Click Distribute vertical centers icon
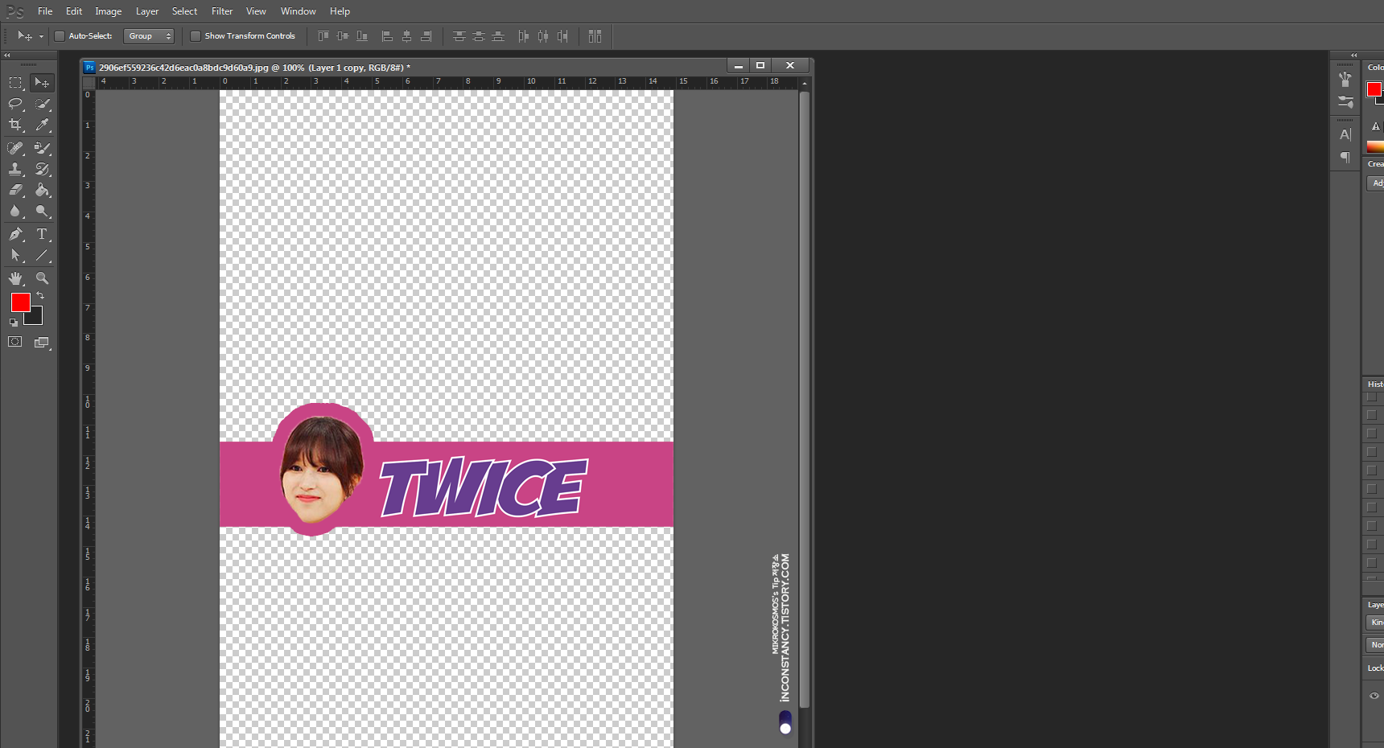 pyautogui.click(x=479, y=36)
